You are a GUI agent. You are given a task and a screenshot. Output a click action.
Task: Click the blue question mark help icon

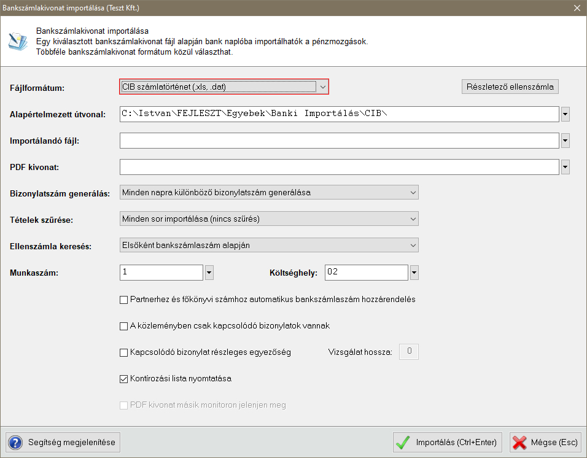[x=16, y=442]
